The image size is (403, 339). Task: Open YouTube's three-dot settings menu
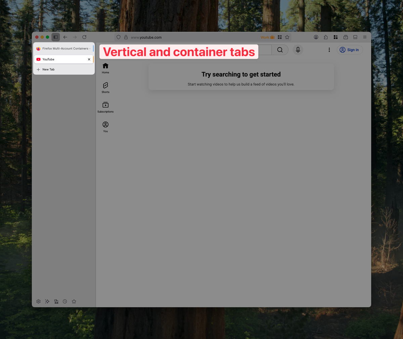(329, 50)
